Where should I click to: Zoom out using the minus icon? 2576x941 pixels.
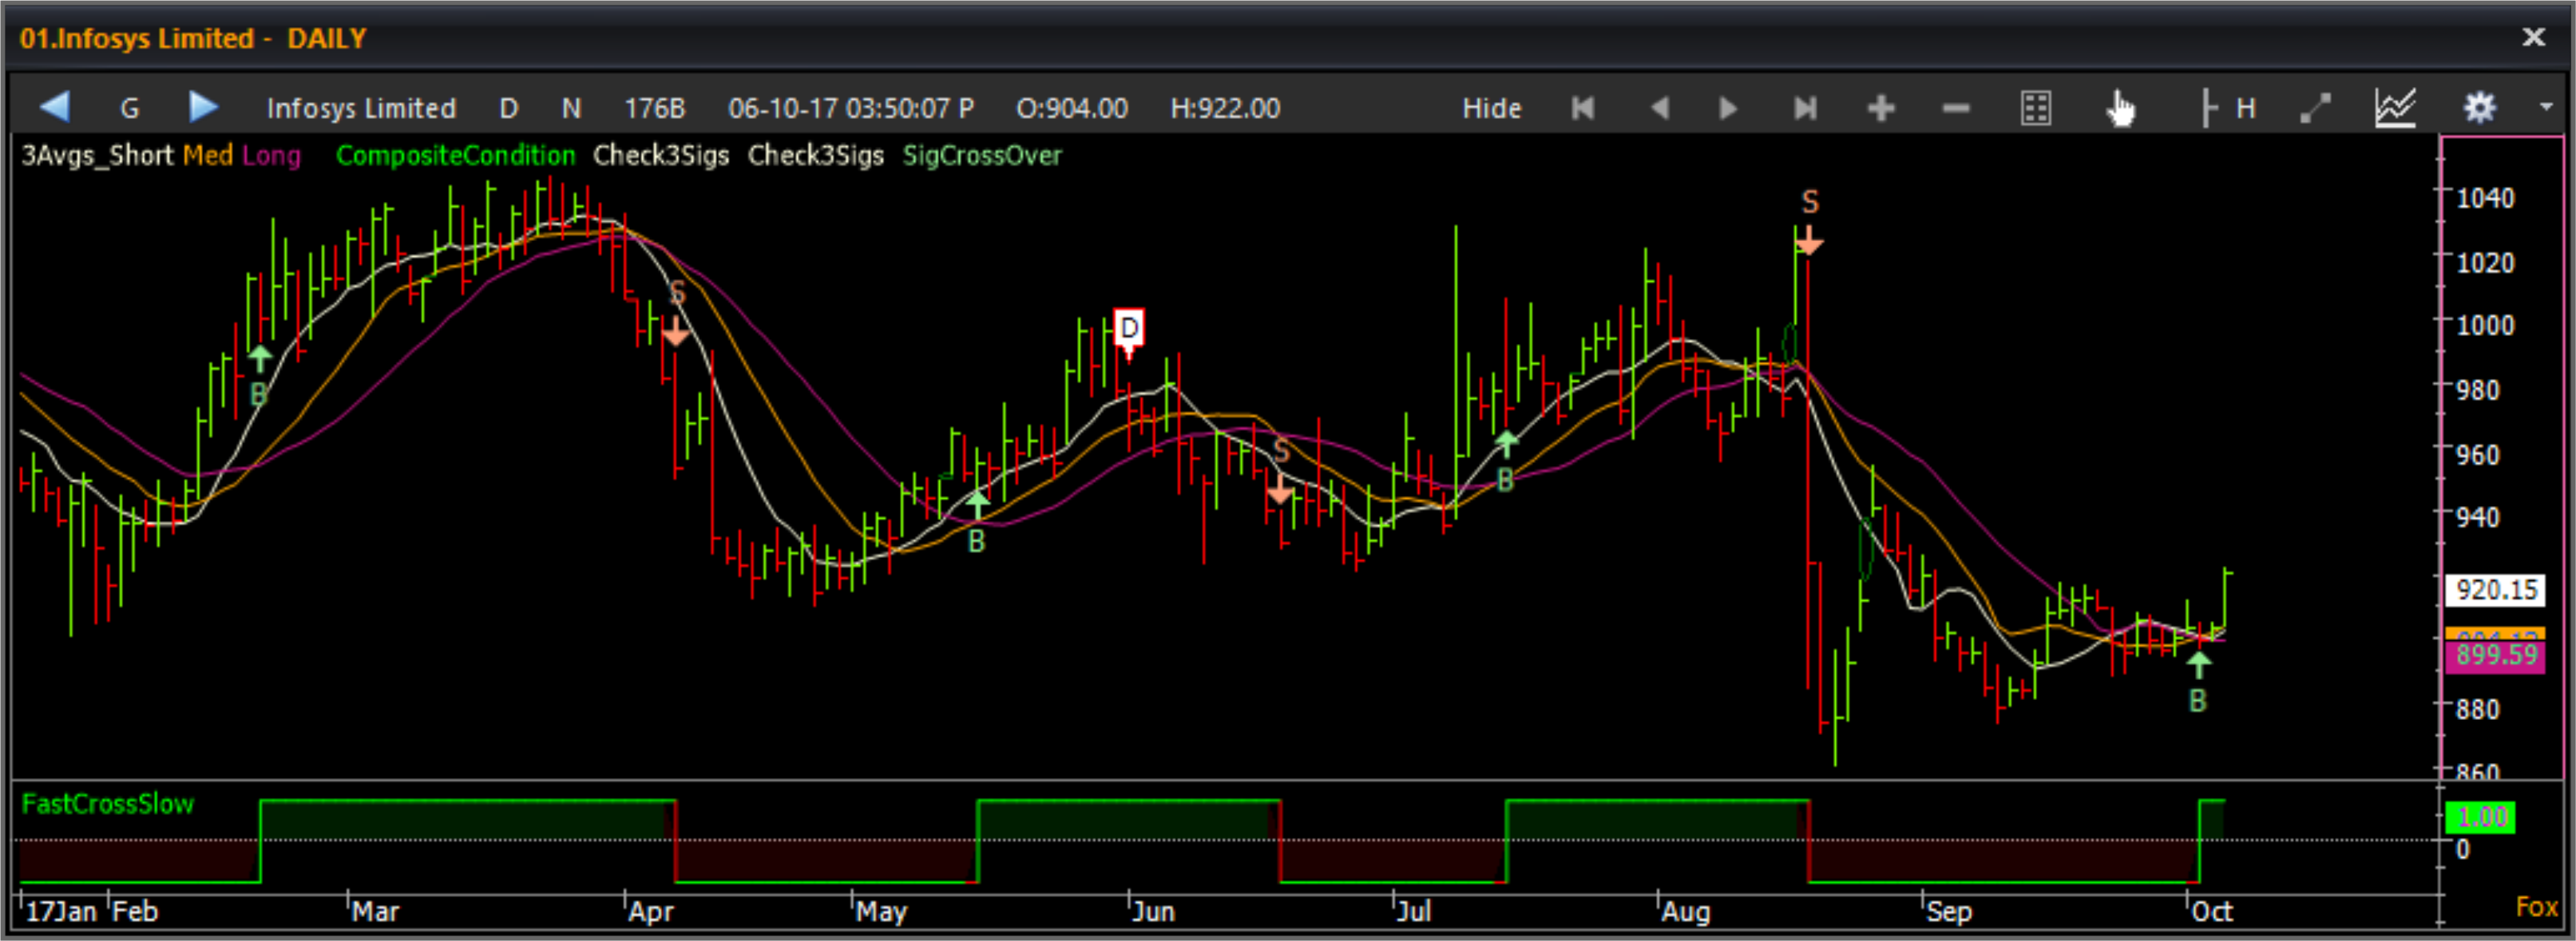[x=1956, y=108]
